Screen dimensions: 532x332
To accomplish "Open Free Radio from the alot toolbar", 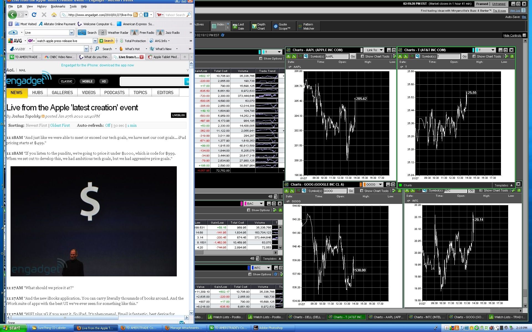I will pyautogui.click(x=142, y=33).
